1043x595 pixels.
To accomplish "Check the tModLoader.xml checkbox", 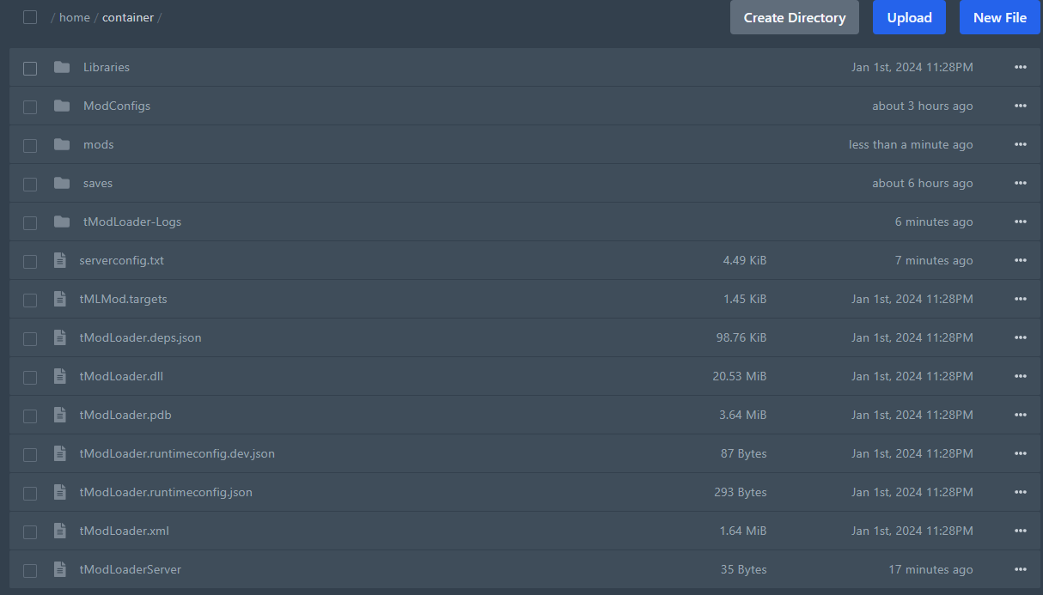I will [x=30, y=531].
